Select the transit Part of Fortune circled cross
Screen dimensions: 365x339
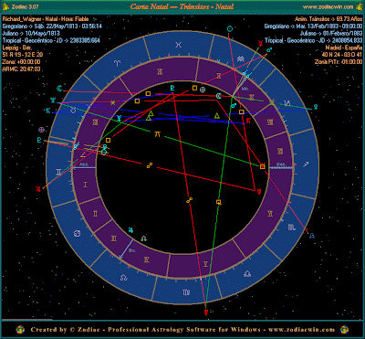click(x=41, y=130)
